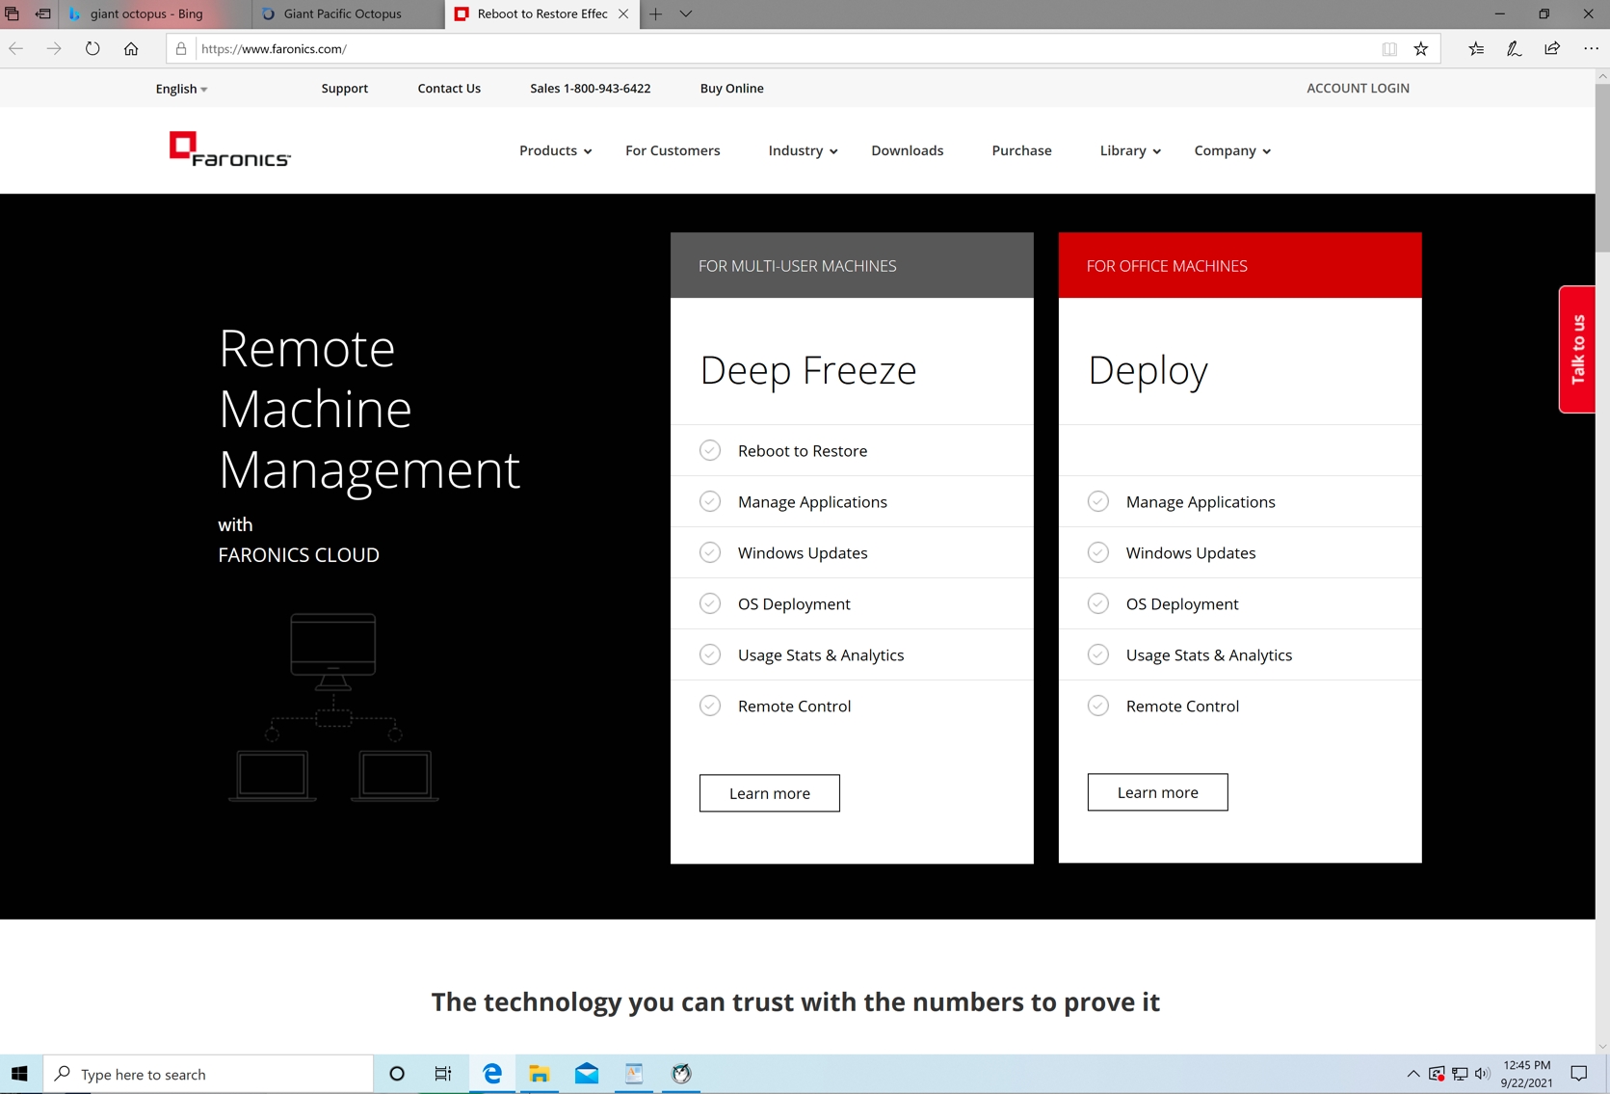Switch to Giant Pacific Octopus tab
The height and width of the screenshot is (1094, 1610).
343,13
